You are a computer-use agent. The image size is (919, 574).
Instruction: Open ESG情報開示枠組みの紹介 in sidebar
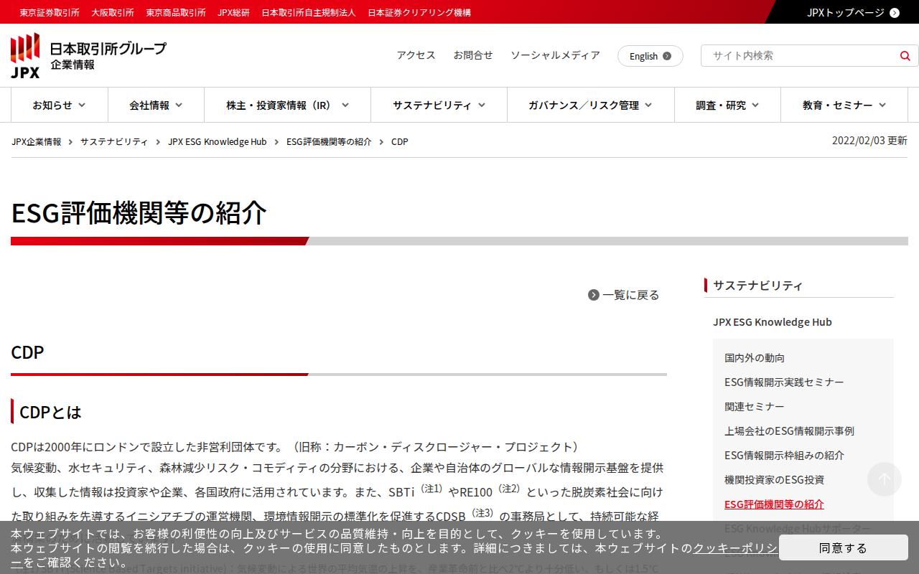coord(784,455)
